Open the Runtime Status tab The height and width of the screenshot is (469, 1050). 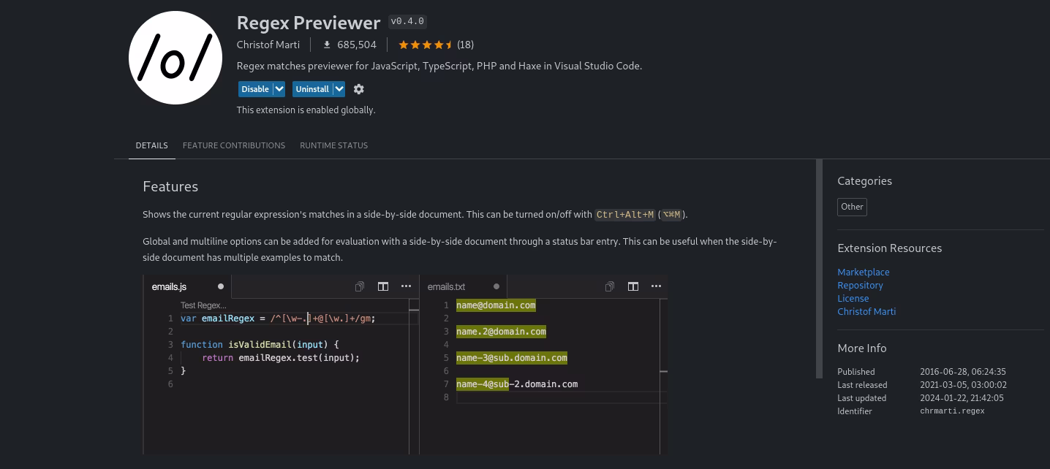coord(333,145)
